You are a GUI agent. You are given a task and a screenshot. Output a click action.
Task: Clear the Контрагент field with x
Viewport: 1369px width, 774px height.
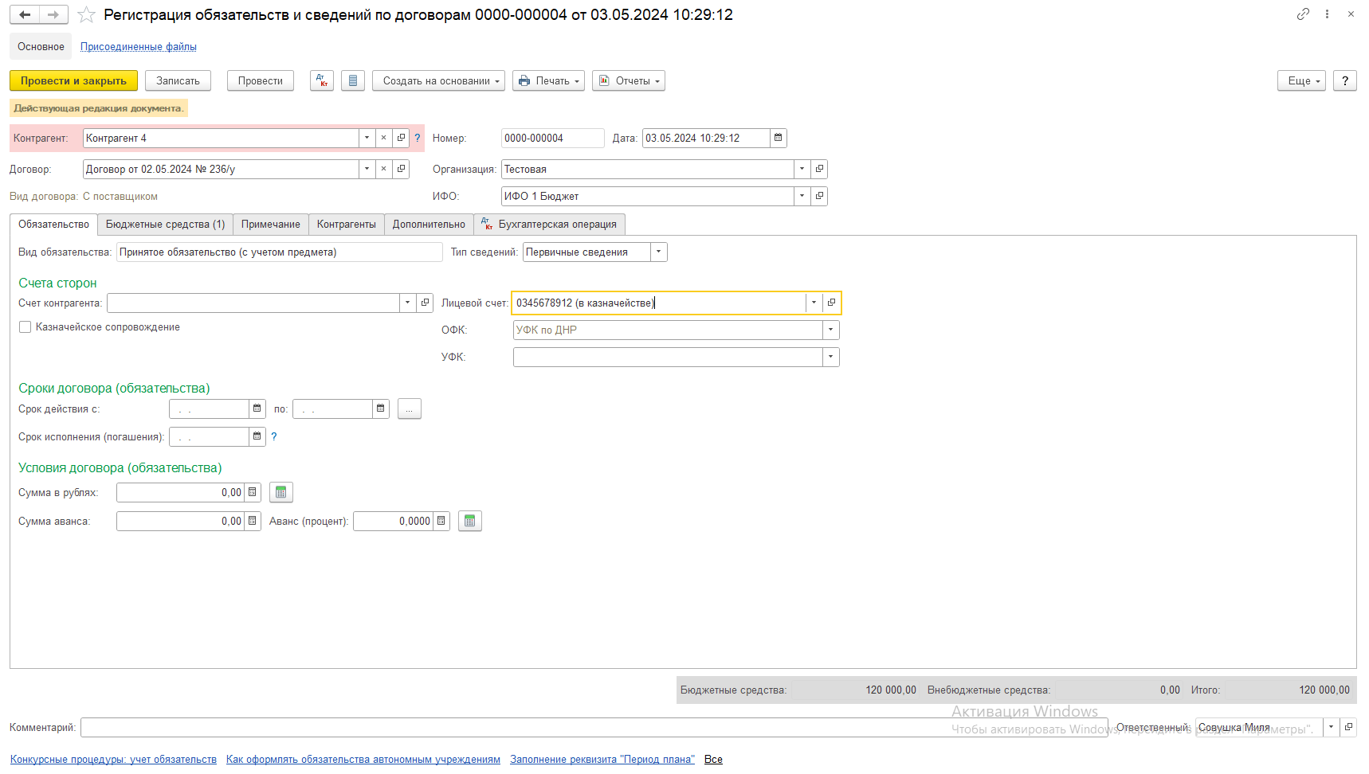(x=383, y=138)
